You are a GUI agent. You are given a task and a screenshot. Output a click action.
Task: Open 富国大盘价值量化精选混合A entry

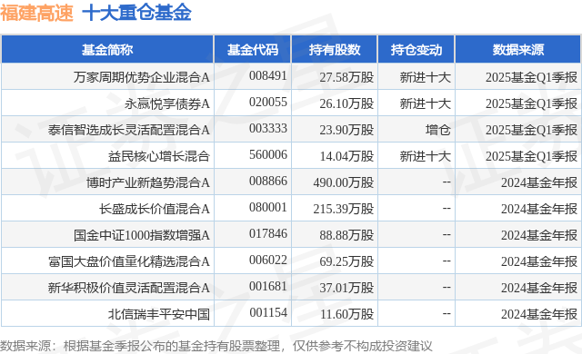pyautogui.click(x=129, y=261)
